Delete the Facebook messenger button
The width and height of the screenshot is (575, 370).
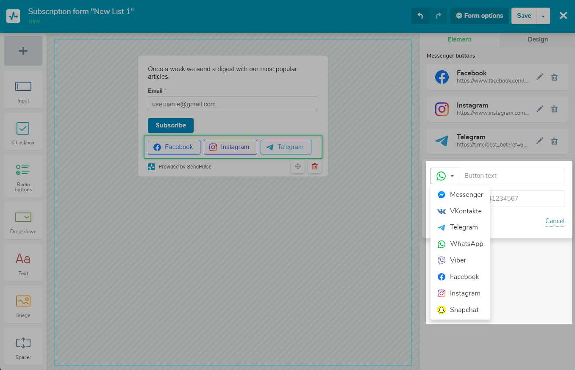pos(554,77)
